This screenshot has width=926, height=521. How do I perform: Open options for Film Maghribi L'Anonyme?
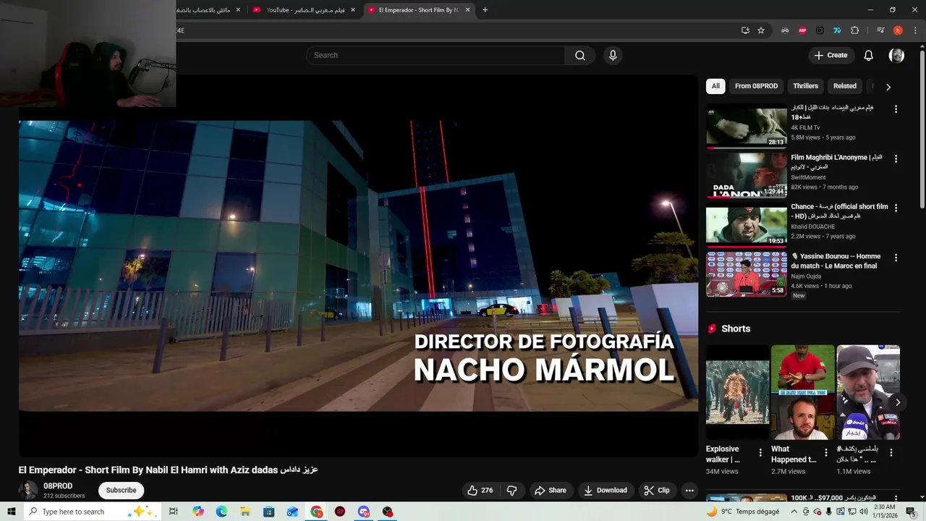[896, 158]
